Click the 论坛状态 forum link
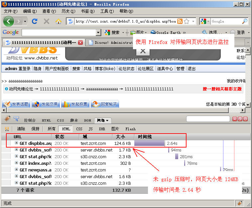252x208 pixels. (126, 69)
